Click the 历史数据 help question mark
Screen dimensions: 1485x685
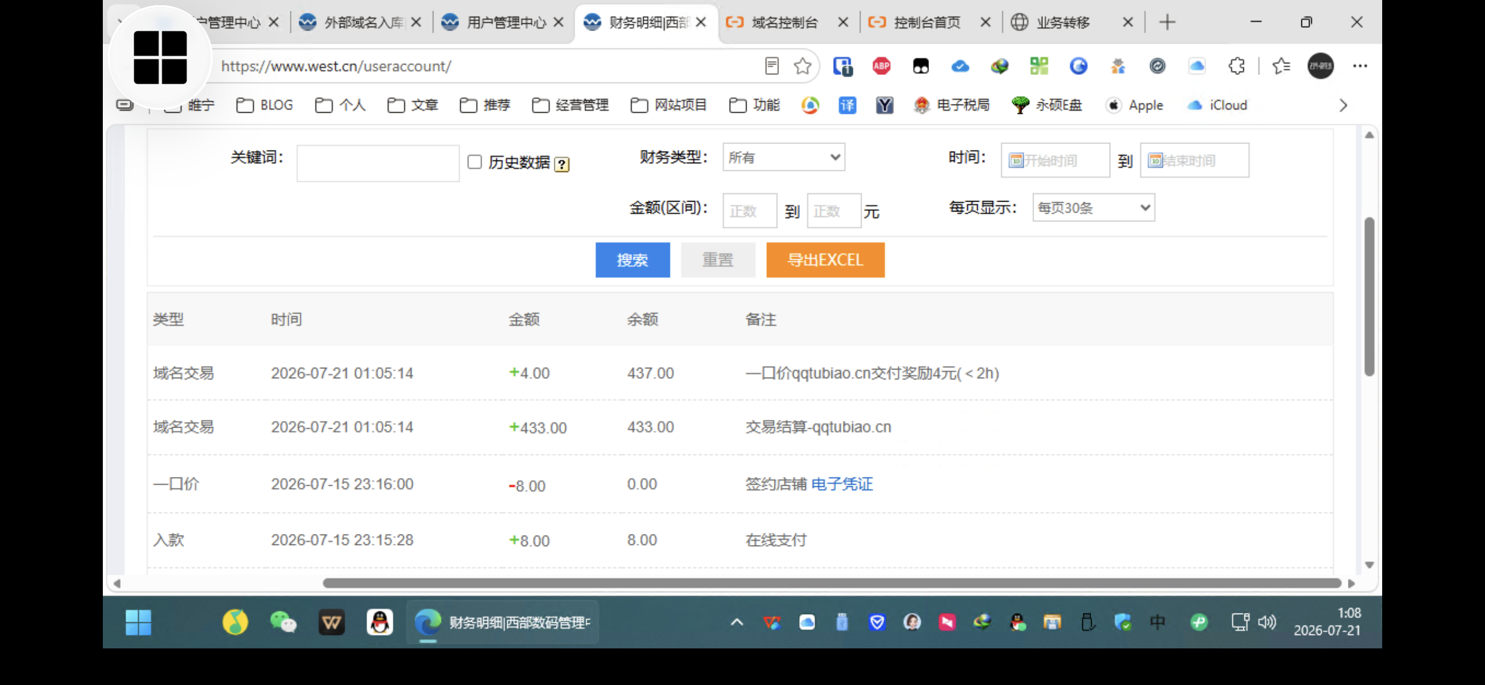coord(562,164)
